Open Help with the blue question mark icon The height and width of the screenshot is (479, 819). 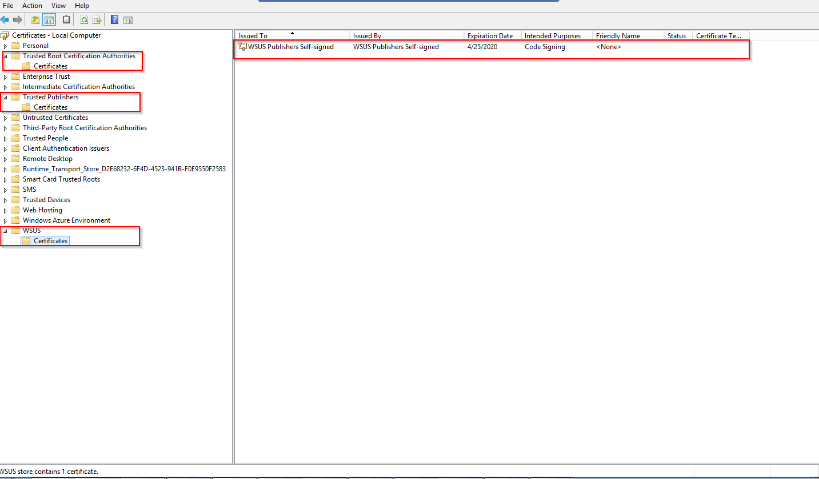(x=114, y=20)
